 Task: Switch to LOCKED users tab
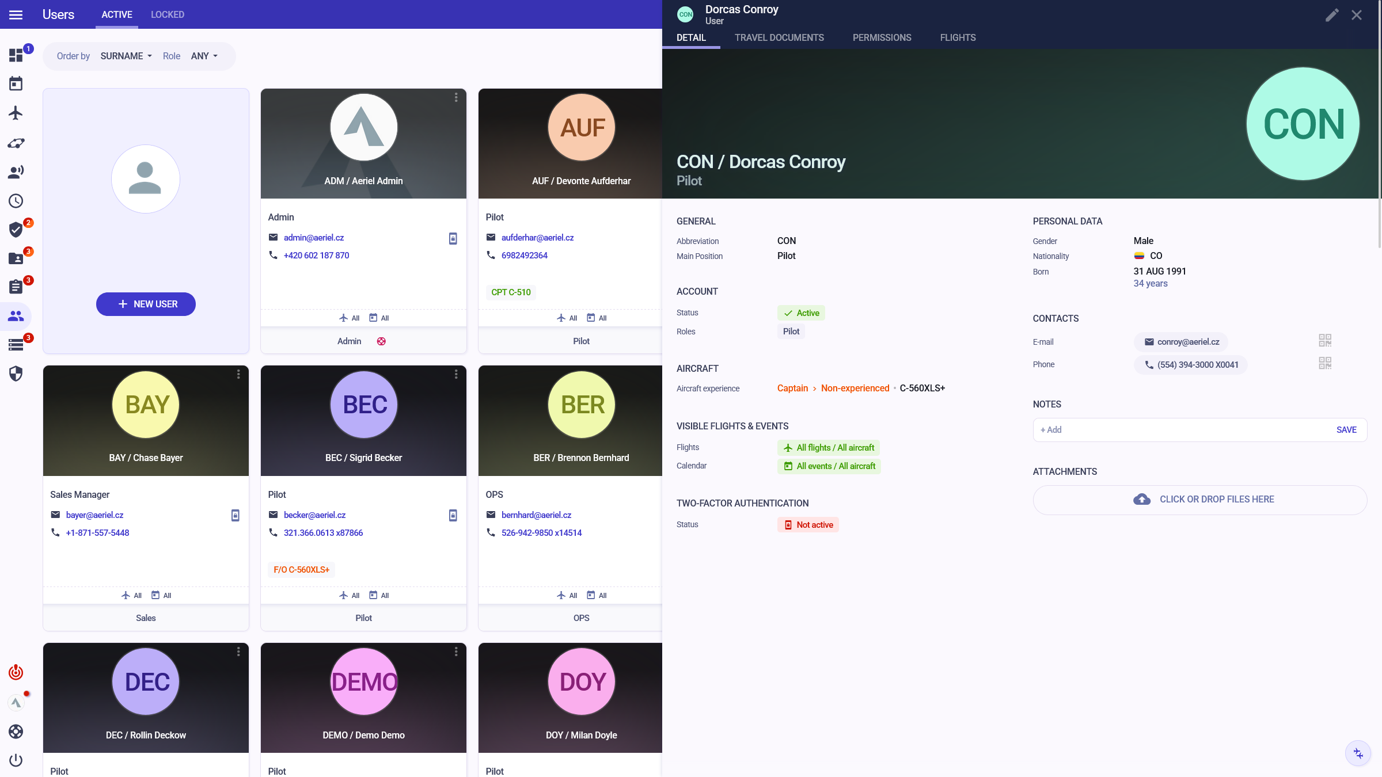(168, 15)
